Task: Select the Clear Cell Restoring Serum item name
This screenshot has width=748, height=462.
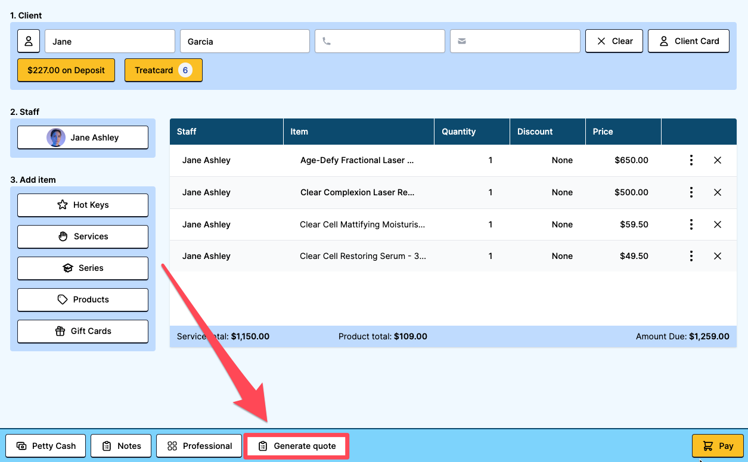Action: point(363,256)
